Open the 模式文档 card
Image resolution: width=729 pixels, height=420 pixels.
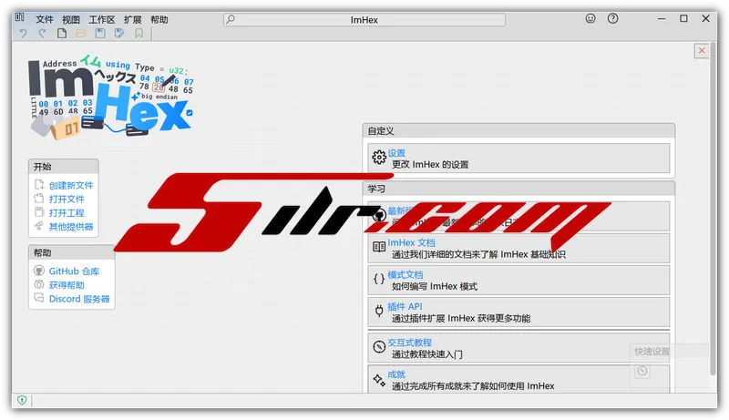coord(519,280)
